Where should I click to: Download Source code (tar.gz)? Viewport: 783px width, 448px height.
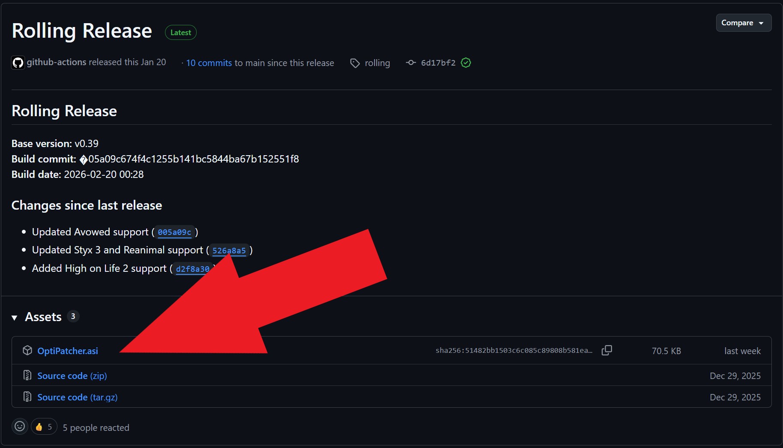(77, 397)
